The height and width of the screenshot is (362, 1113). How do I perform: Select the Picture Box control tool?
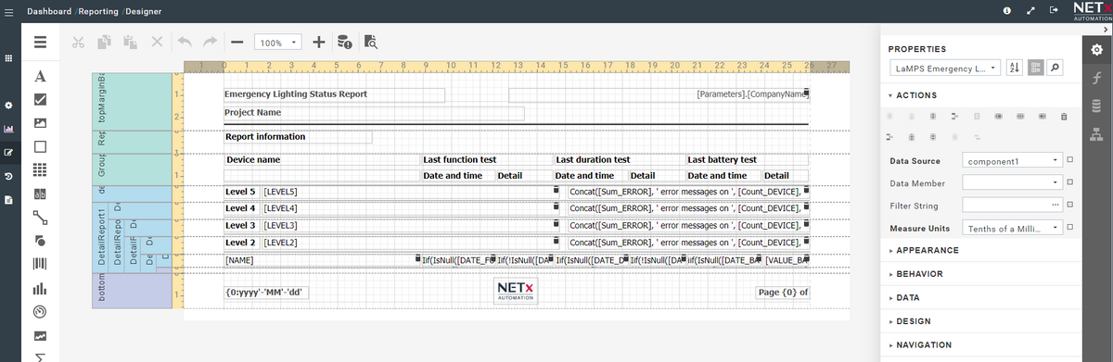tap(41, 122)
